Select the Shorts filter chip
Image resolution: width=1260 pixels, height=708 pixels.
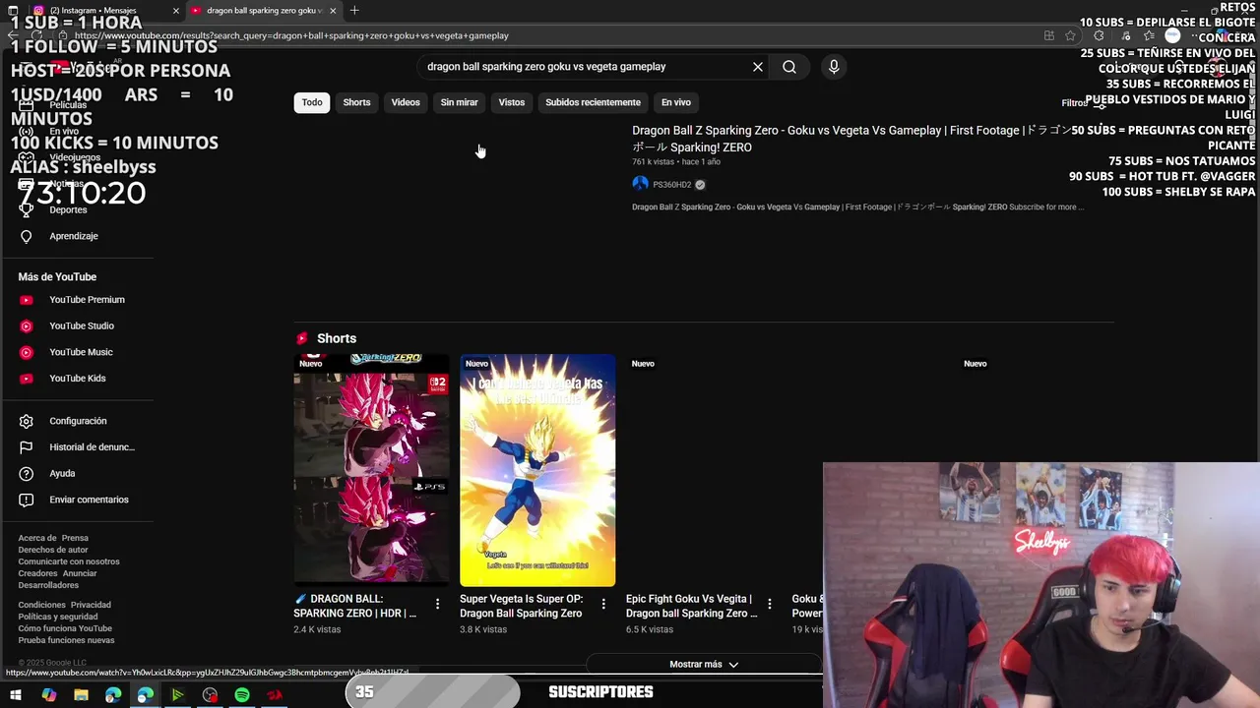click(356, 102)
